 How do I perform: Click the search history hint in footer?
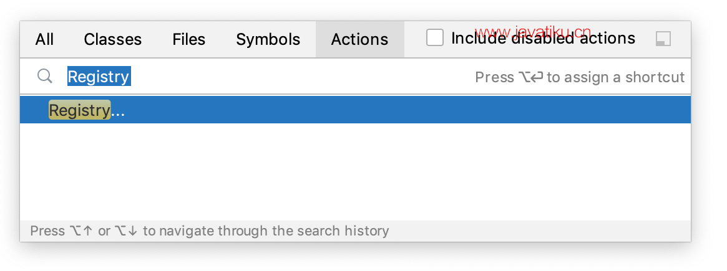click(210, 231)
